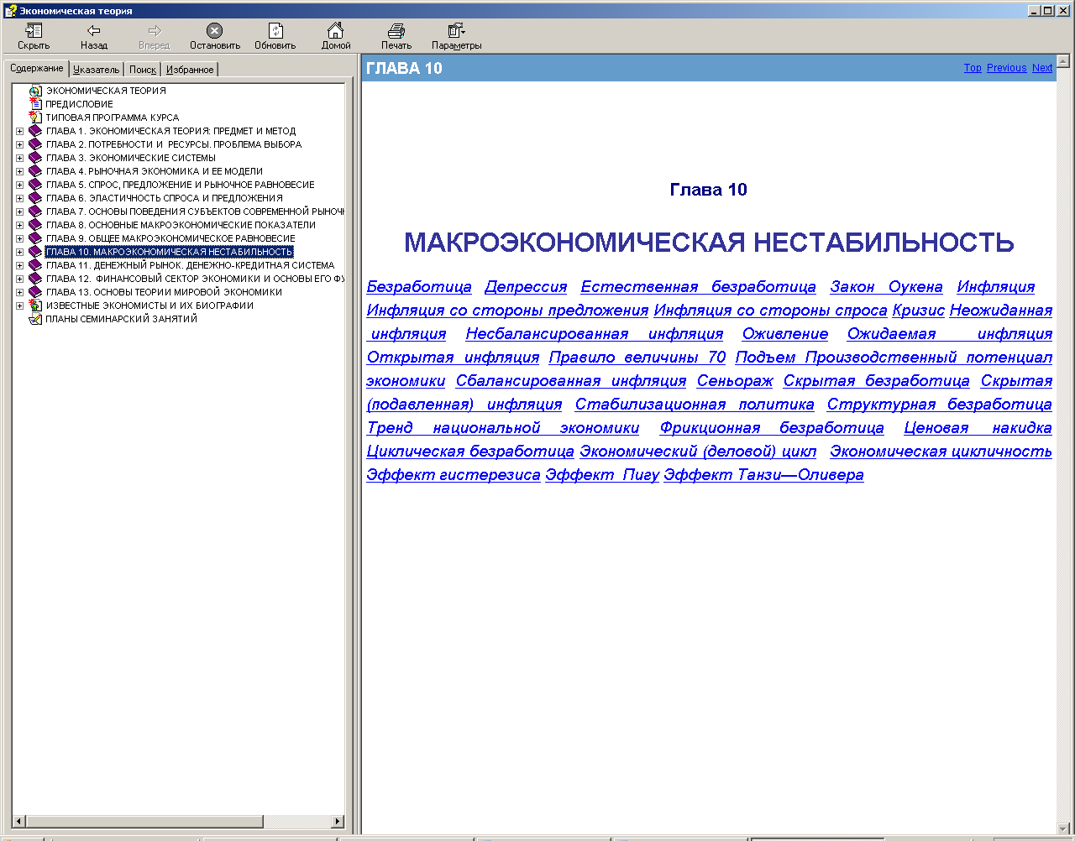Expand ГЛАВА 10 tree node

click(x=20, y=252)
